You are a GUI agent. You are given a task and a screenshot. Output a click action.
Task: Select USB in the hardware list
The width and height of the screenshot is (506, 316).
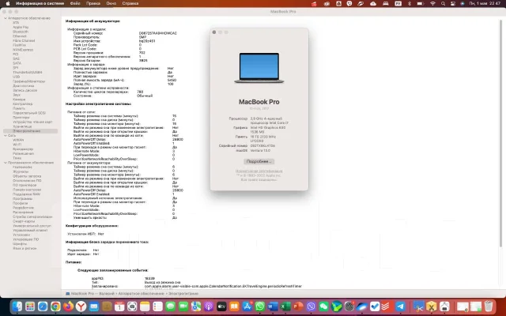16,77
